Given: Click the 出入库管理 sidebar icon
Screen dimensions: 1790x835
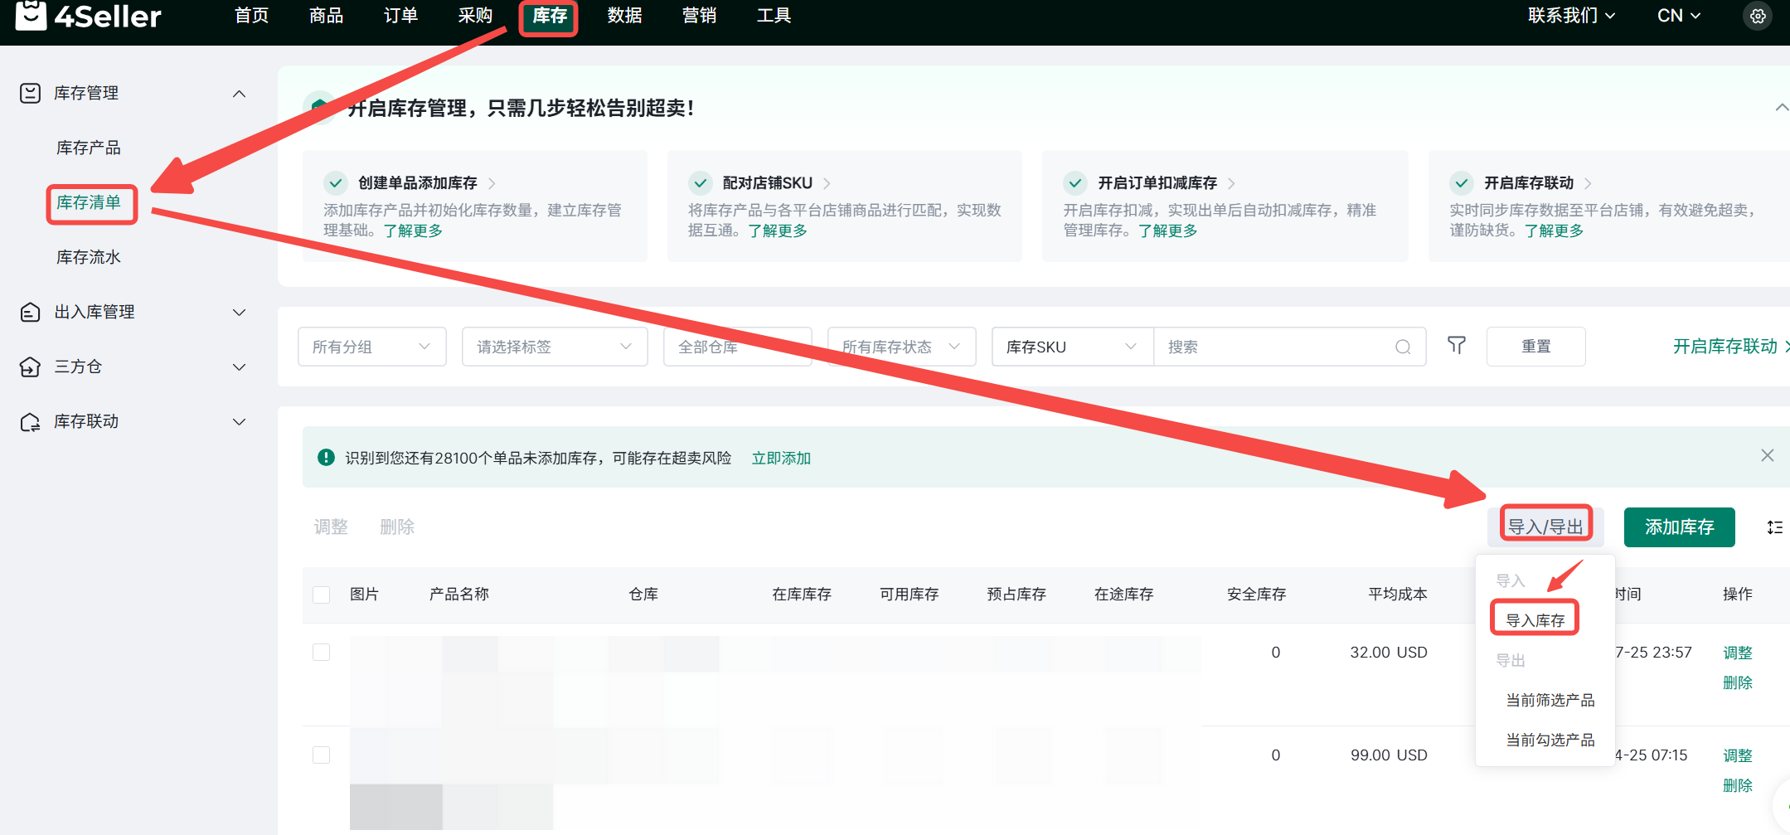Looking at the screenshot, I should click(x=30, y=313).
